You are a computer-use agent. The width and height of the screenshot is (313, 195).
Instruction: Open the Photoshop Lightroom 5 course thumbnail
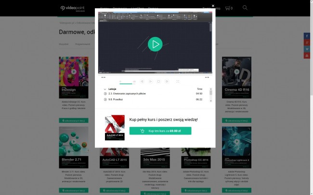(x=237, y=147)
